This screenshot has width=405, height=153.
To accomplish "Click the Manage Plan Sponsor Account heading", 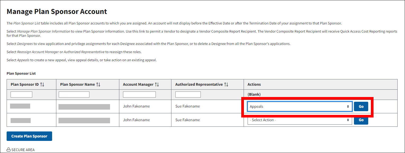I will [57, 12].
